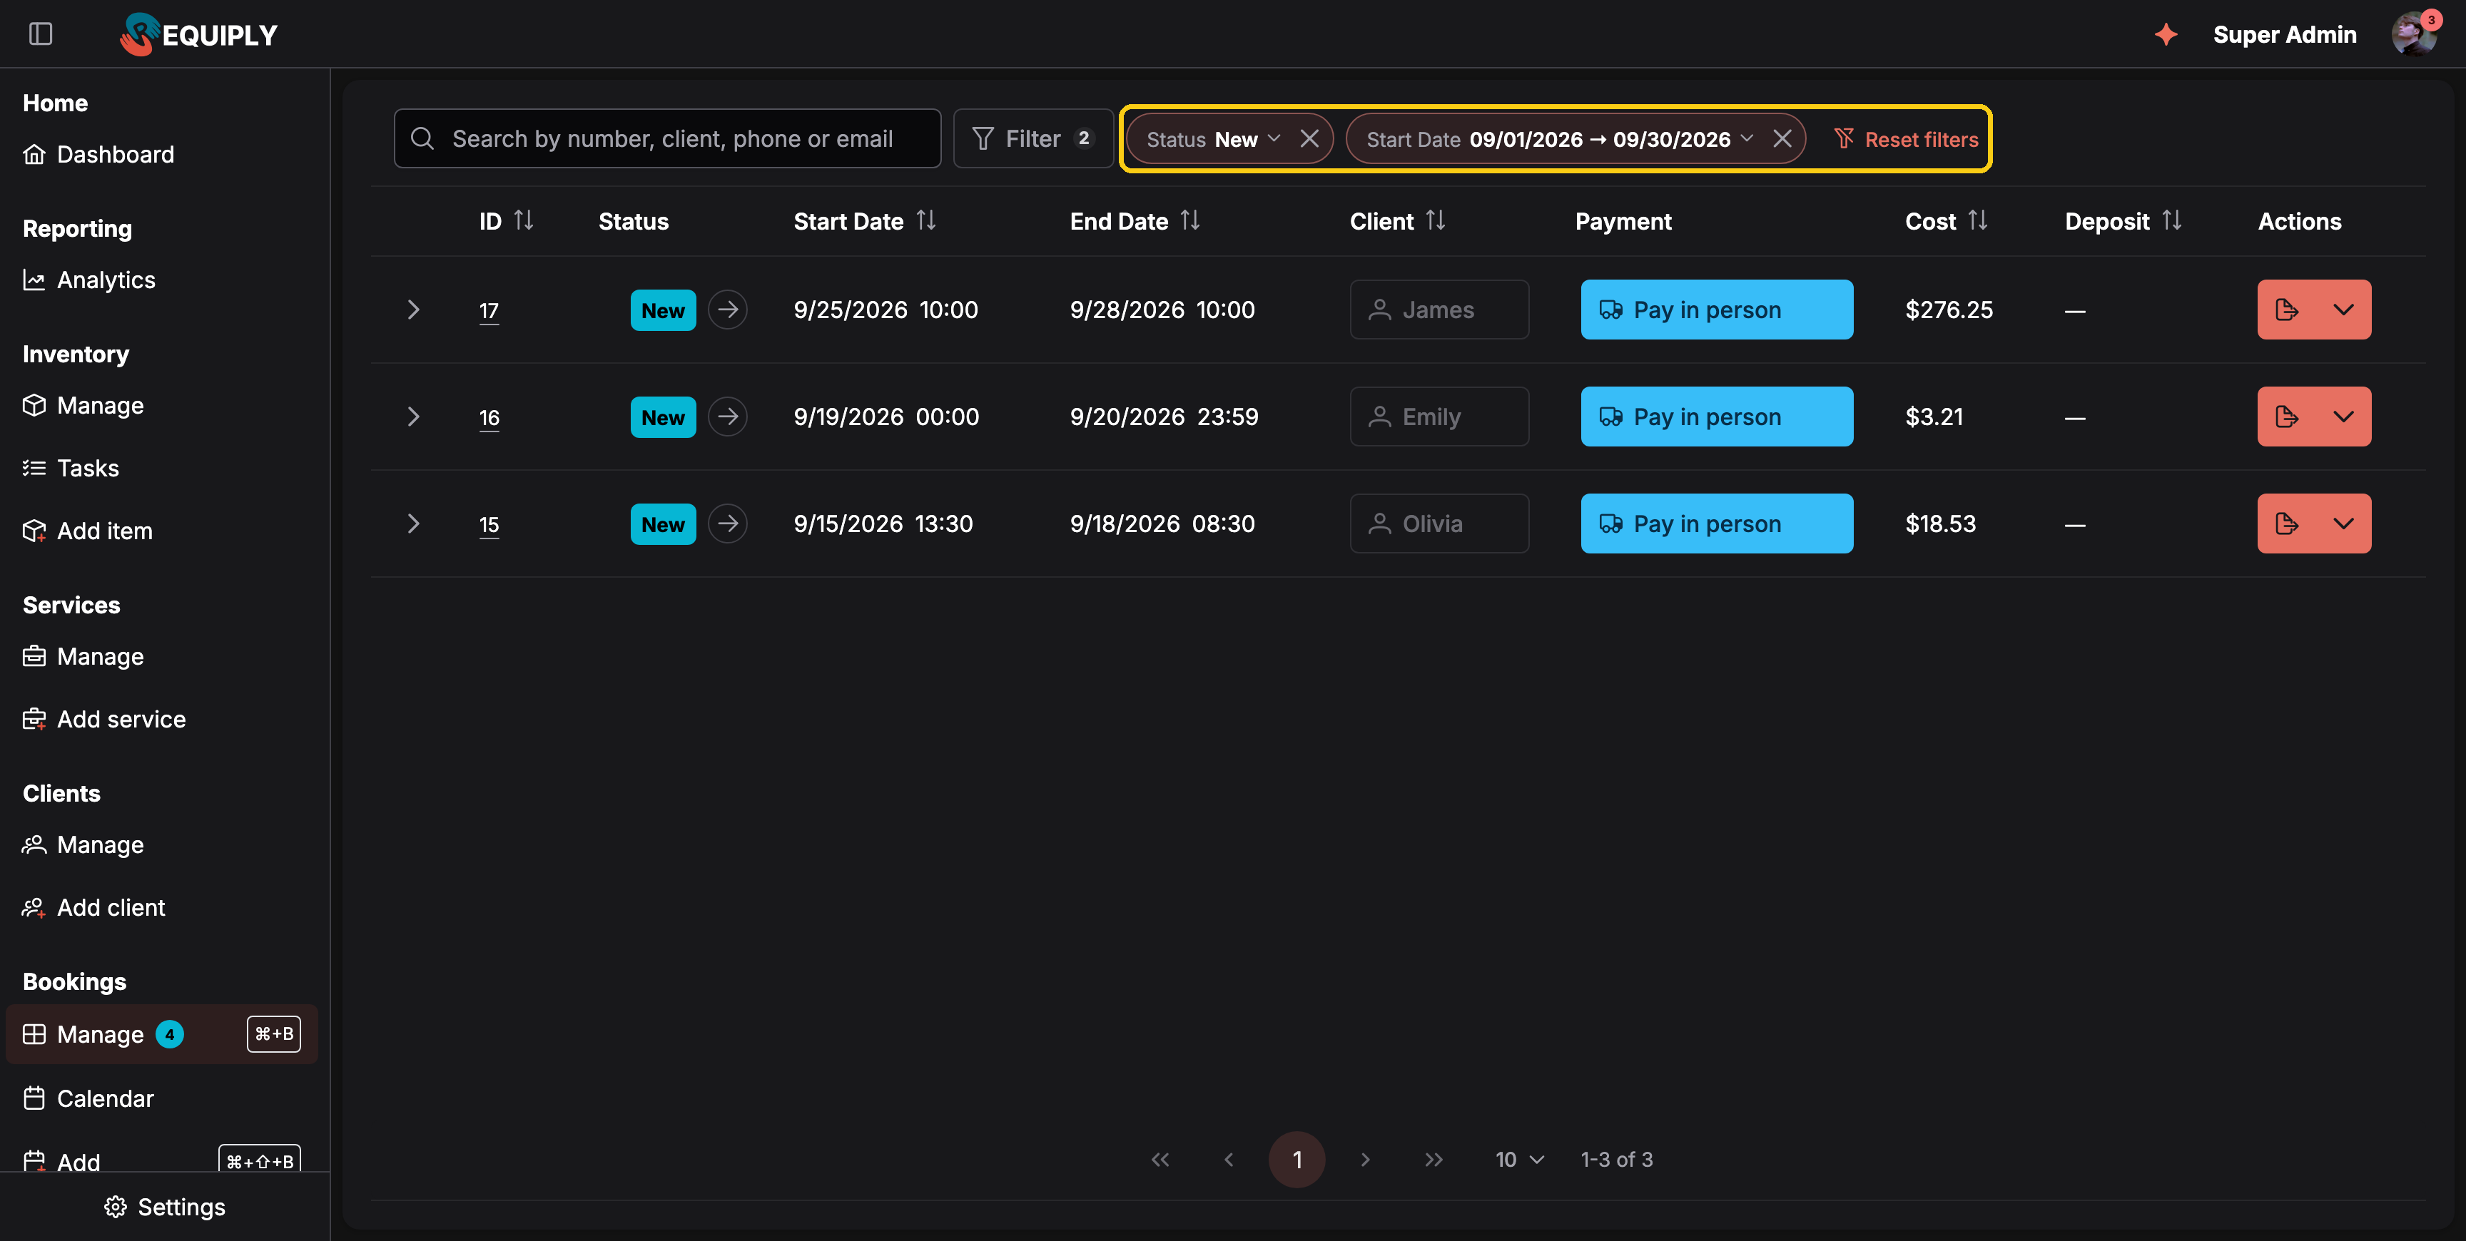The height and width of the screenshot is (1241, 2466).
Task: Open actions dropdown for booking 17
Action: (2343, 310)
